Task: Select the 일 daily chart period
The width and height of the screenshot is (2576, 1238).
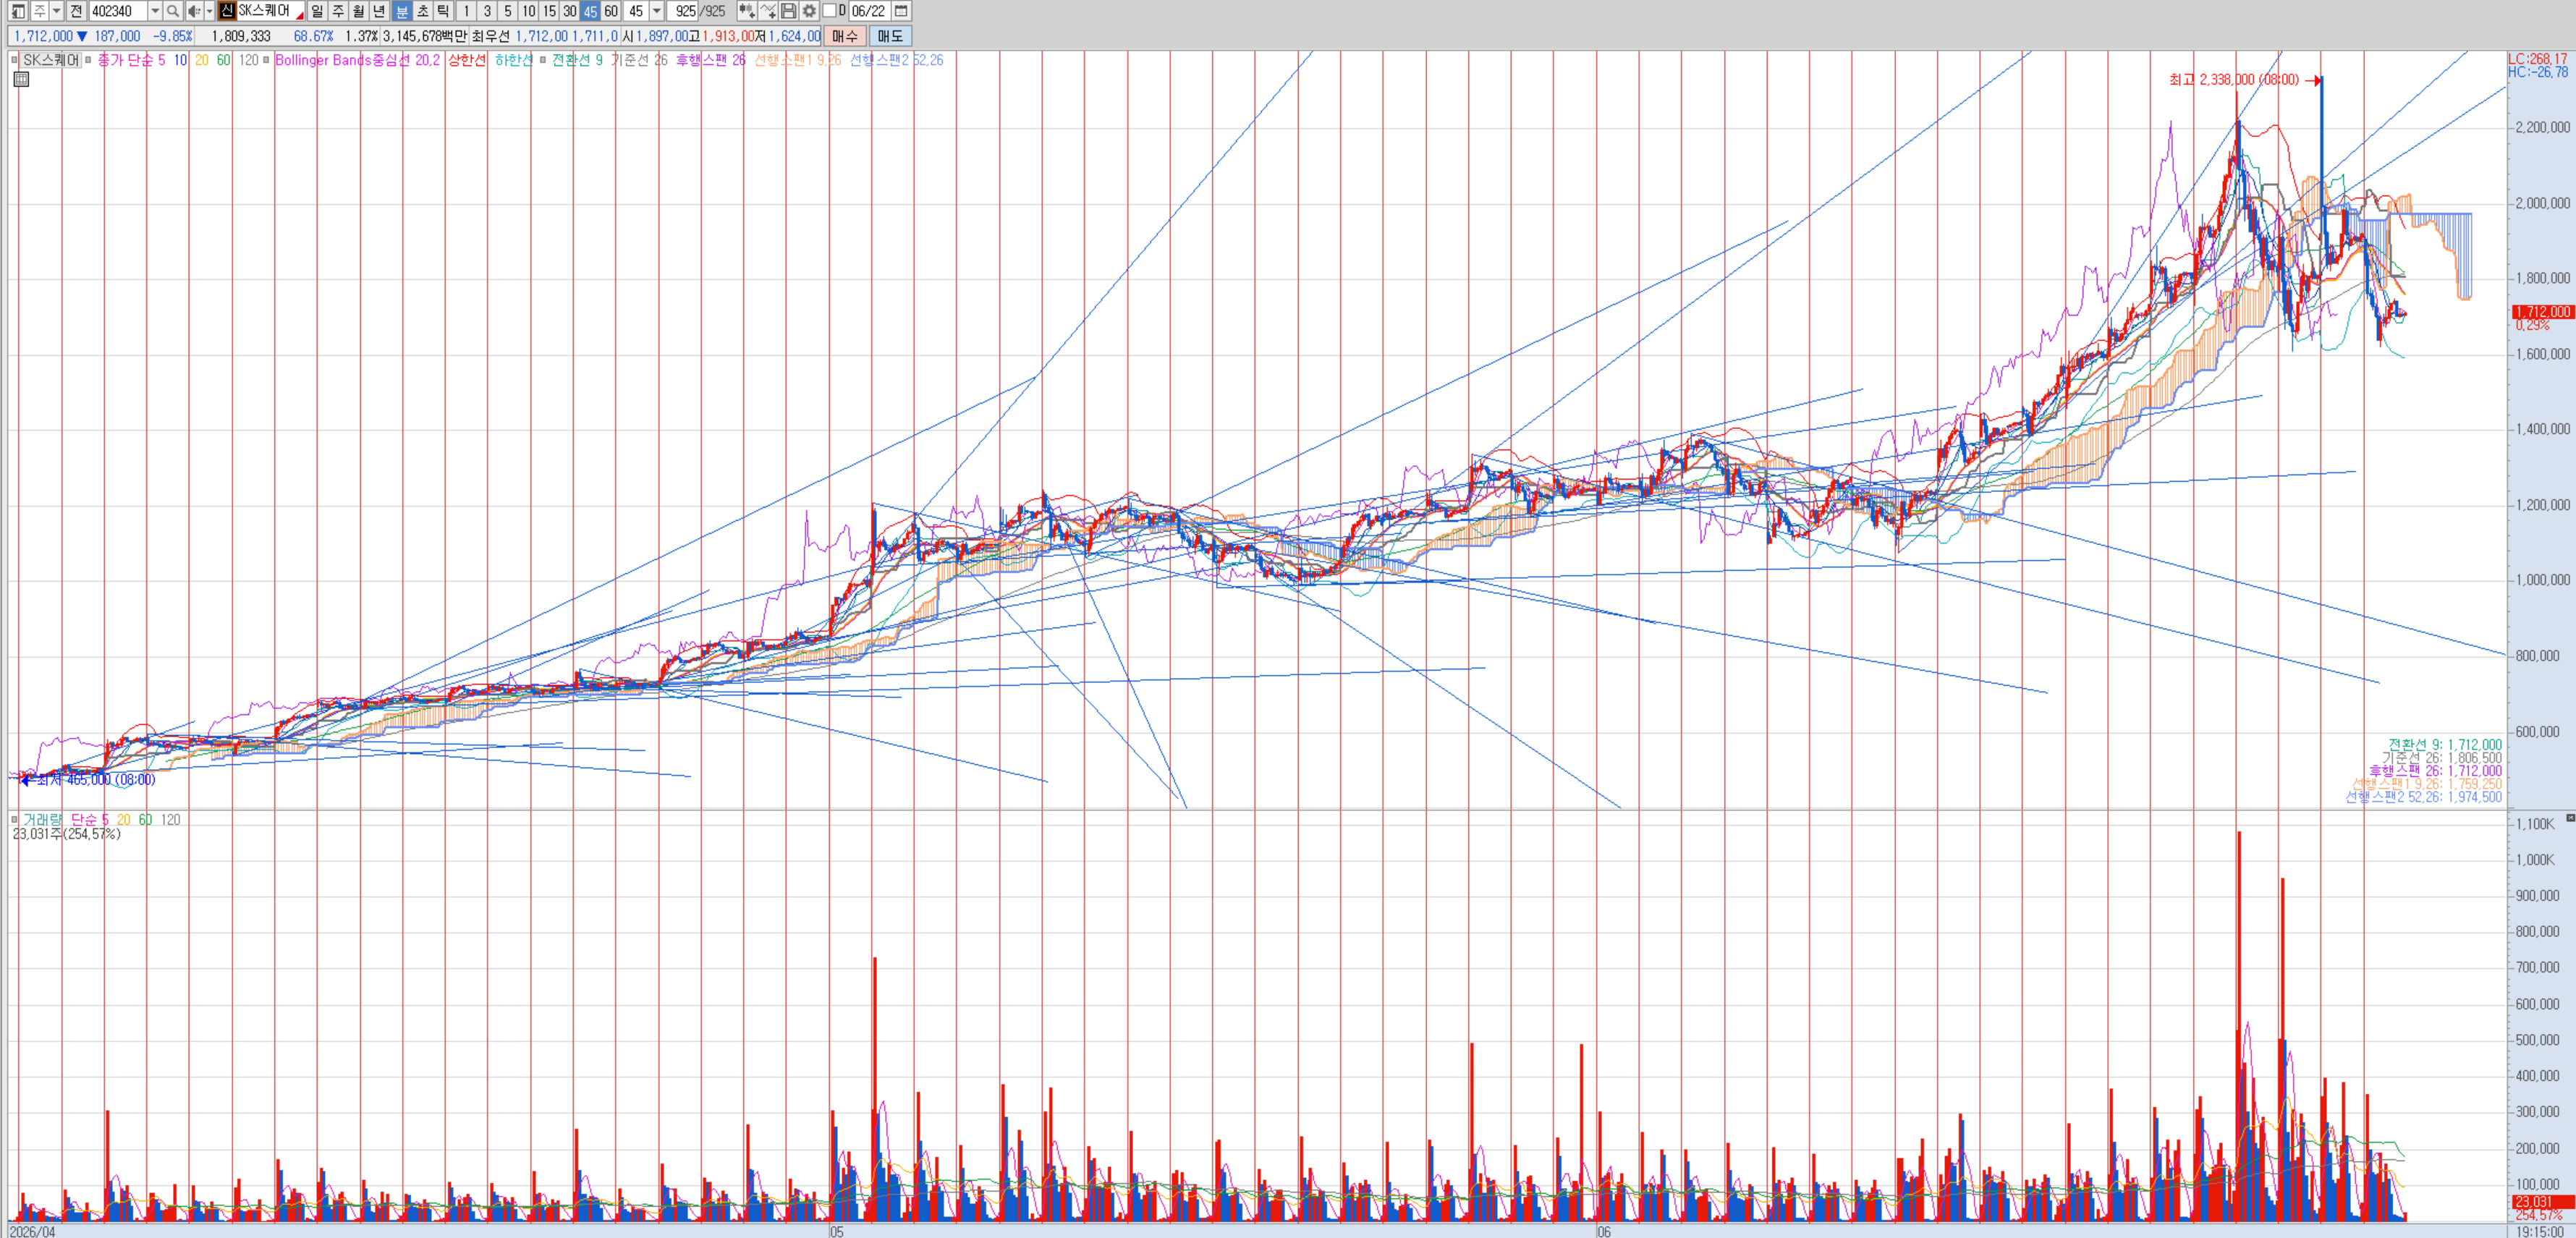Action: coord(317,11)
